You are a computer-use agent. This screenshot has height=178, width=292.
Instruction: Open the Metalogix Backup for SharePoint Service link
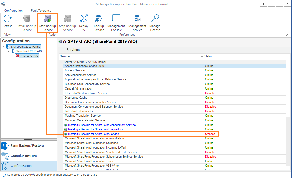click(93, 134)
